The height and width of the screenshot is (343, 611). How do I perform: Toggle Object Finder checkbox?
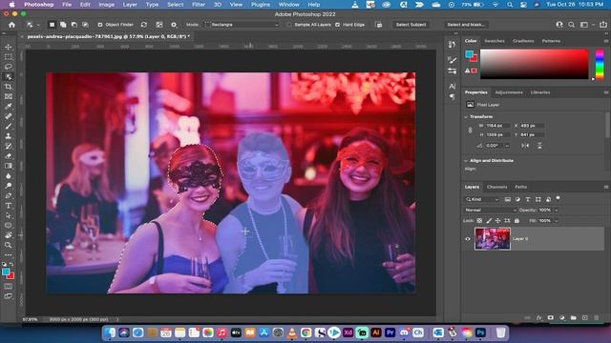point(100,25)
